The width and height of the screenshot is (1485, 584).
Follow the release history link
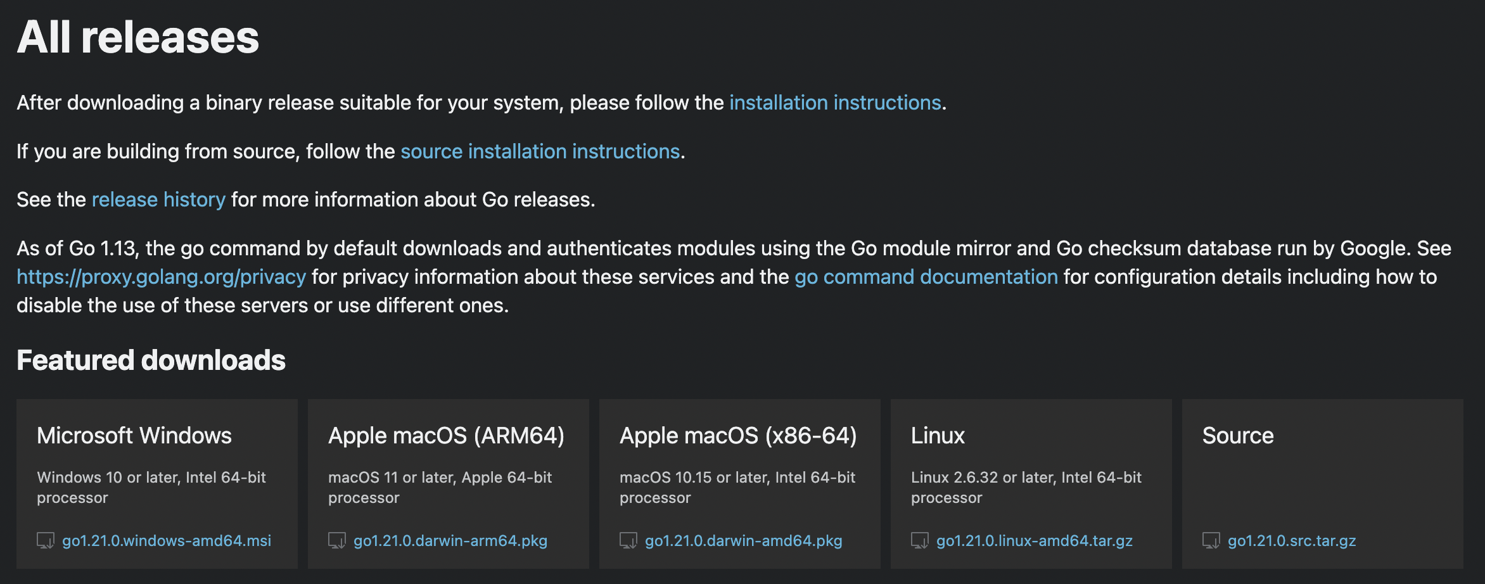158,200
